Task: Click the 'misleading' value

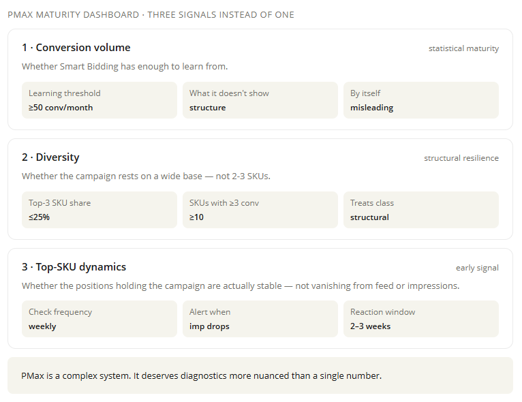Action: pyautogui.click(x=371, y=108)
